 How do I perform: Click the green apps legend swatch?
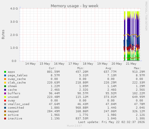(5, 72)
